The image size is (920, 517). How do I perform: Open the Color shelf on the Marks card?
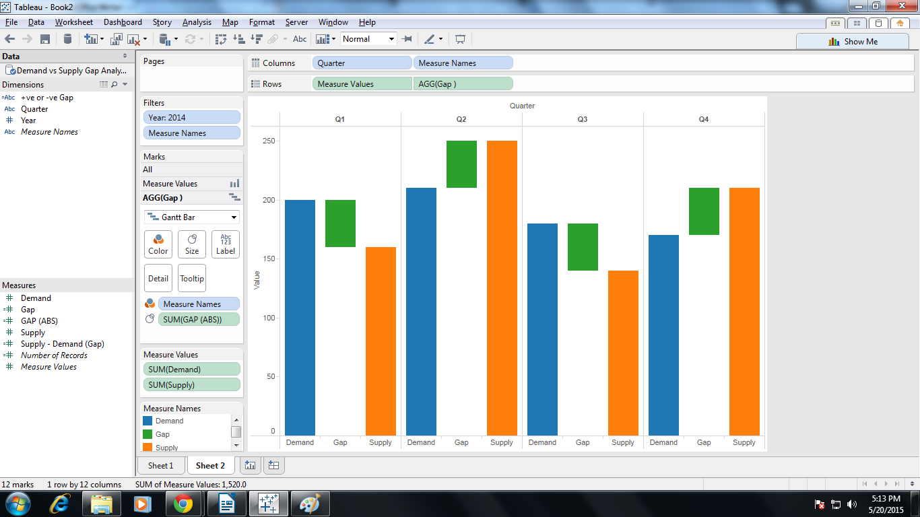[x=158, y=244]
